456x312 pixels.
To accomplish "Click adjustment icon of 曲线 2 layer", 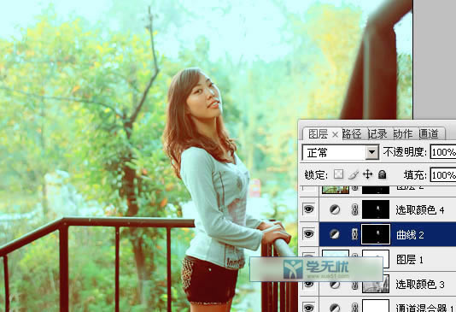I will (335, 234).
